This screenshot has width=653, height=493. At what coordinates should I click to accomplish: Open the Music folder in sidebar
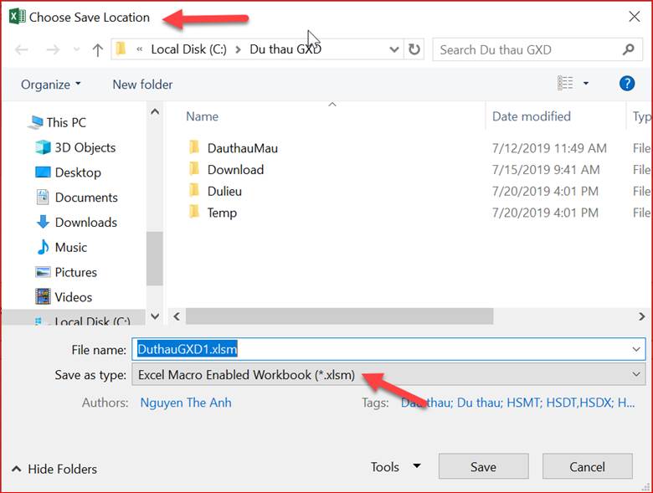click(x=70, y=247)
